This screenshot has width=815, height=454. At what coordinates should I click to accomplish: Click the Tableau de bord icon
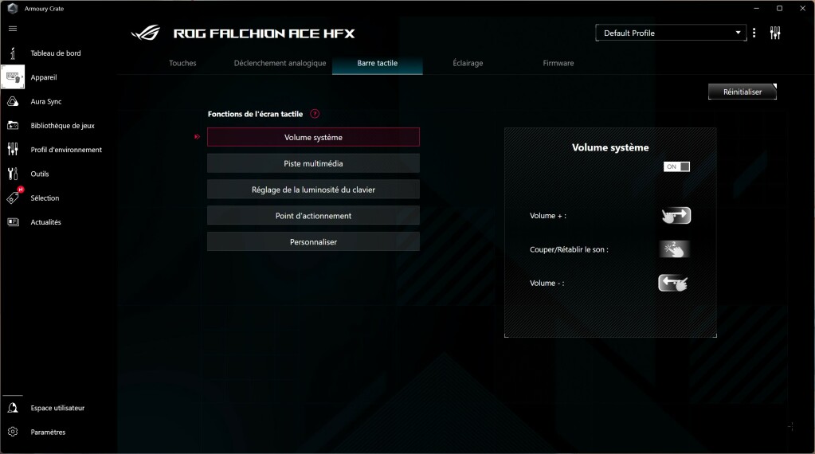[13, 53]
